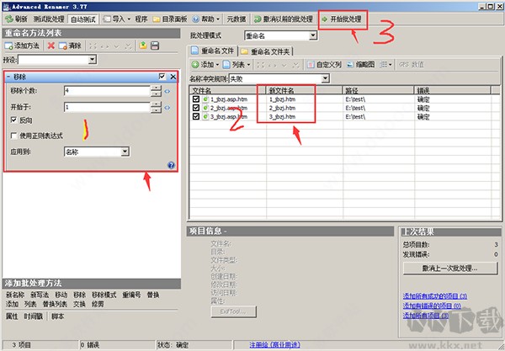Click the 移除个数 input field
Viewport: 505px width, 351px height.
pyautogui.click(x=107, y=91)
